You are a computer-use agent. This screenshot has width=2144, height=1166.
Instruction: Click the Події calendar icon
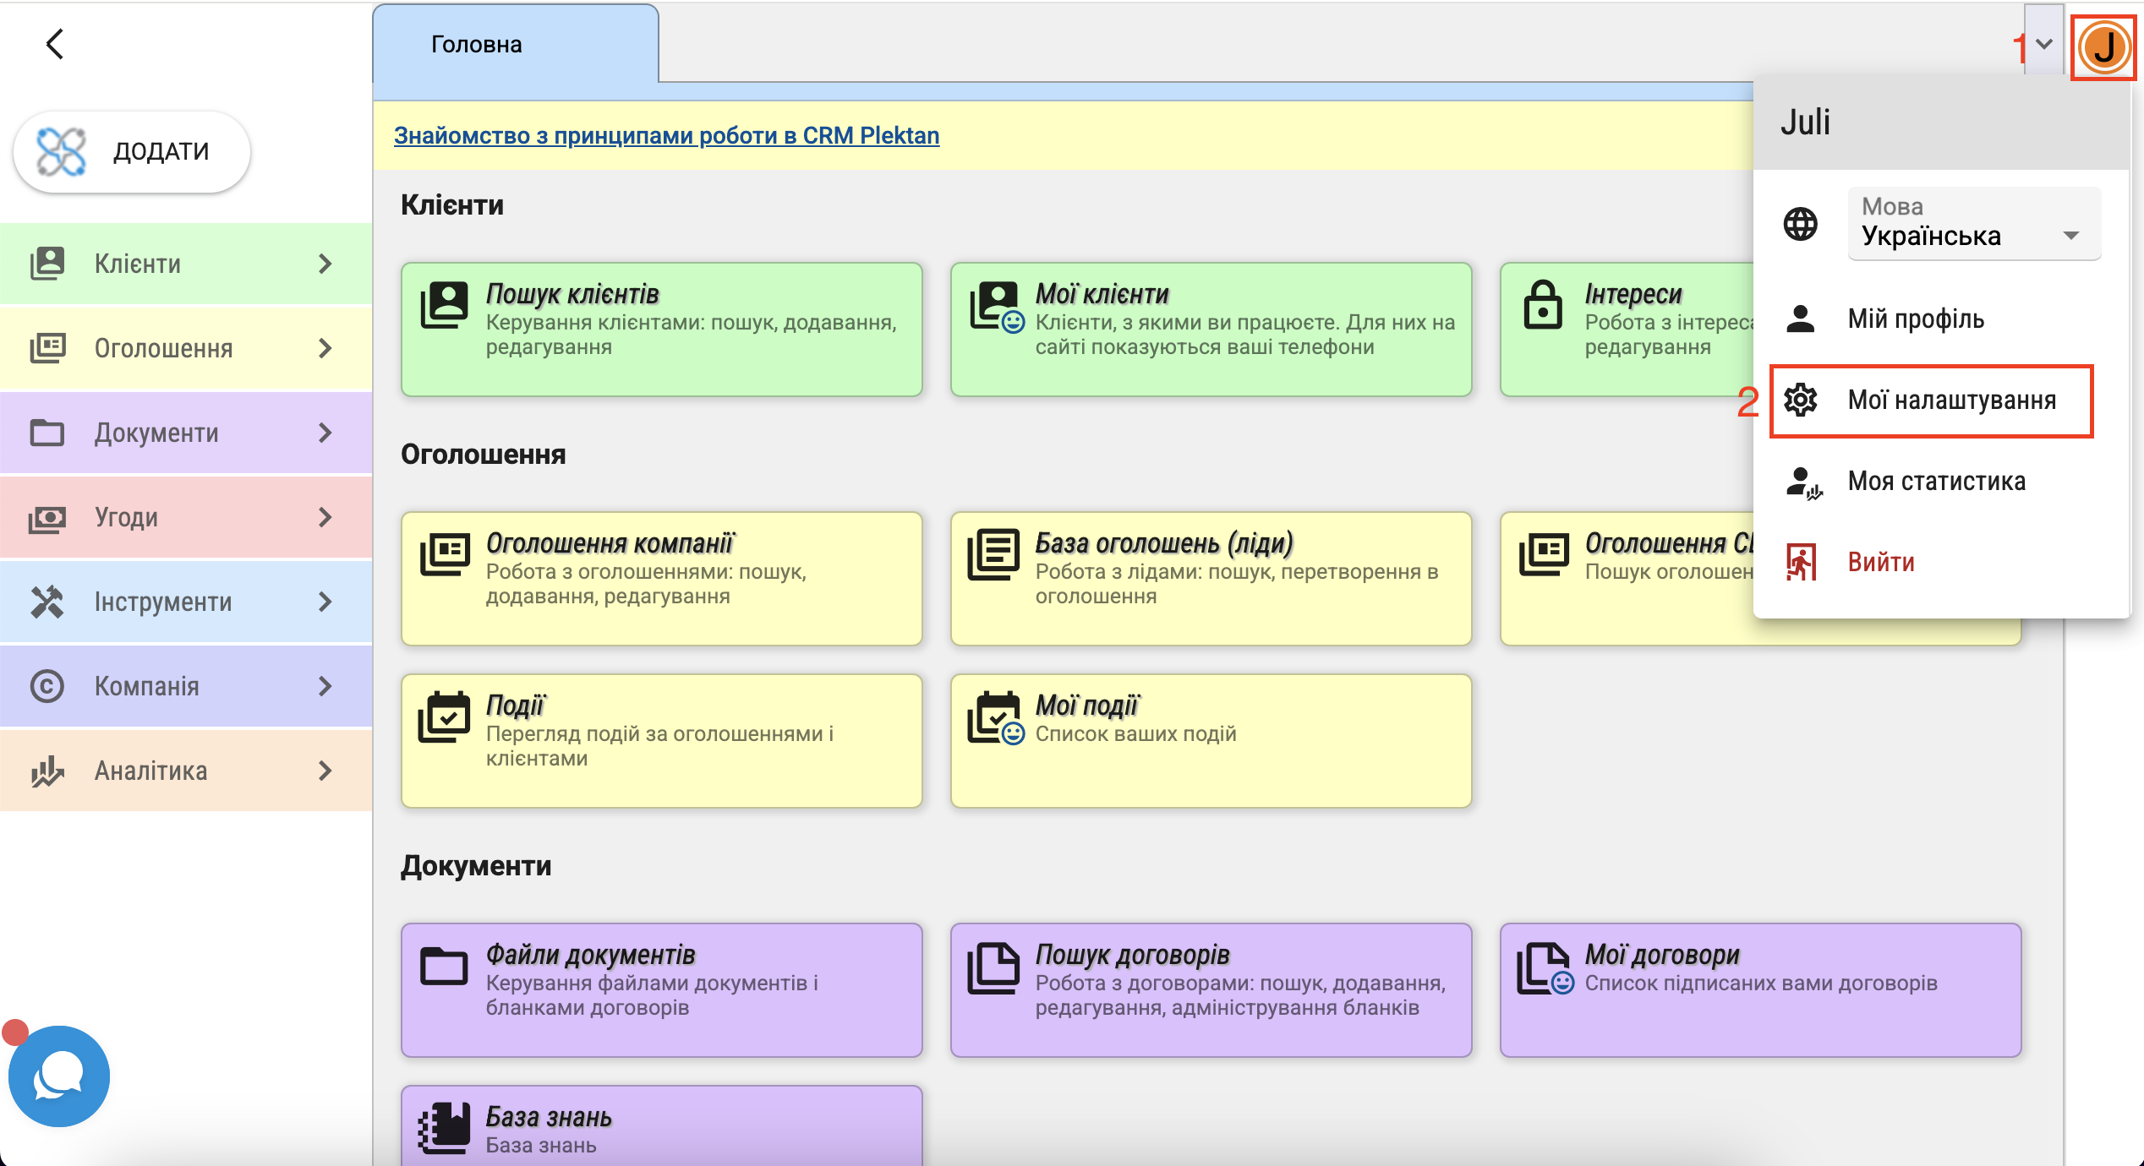[445, 717]
